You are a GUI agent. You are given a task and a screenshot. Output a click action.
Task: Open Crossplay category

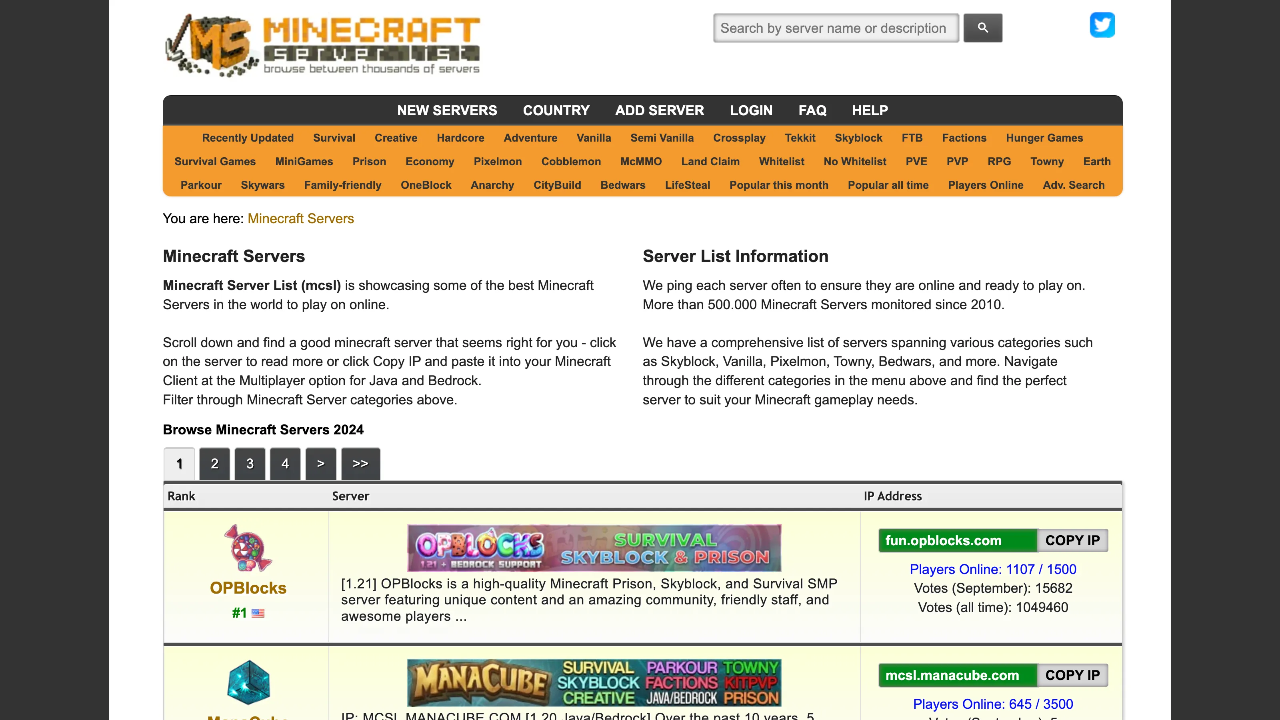pos(739,138)
